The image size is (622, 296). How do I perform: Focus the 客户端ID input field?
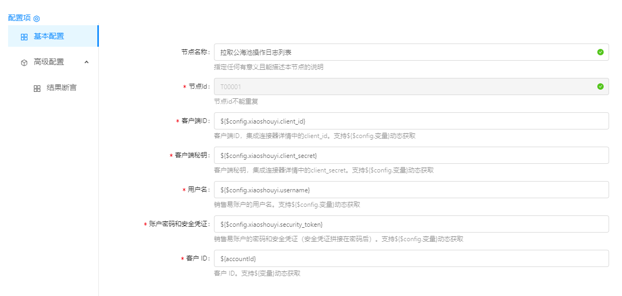(411, 121)
